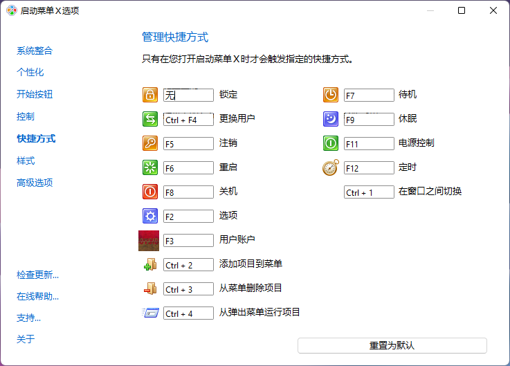510x366 pixels.
Task: Click the green power control icon
Action: 331,143
